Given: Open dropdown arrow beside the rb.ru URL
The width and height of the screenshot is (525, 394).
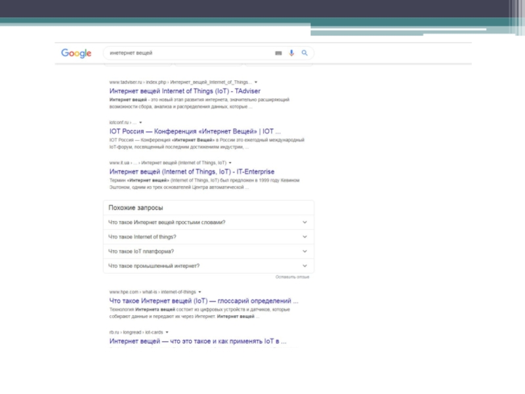Looking at the screenshot, I should tap(167, 332).
